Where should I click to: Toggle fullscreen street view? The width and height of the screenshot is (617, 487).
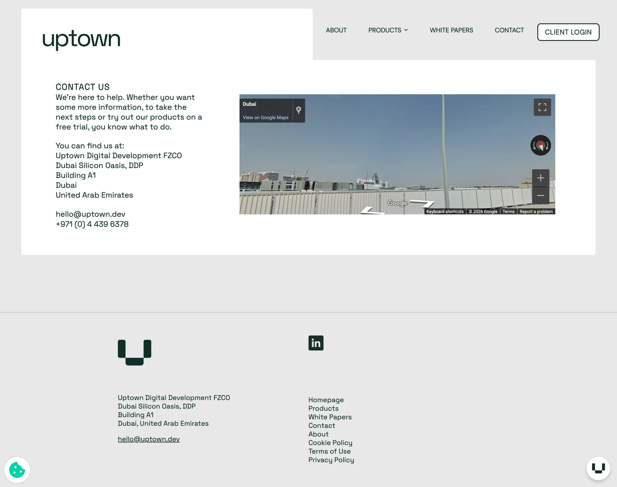coord(542,107)
